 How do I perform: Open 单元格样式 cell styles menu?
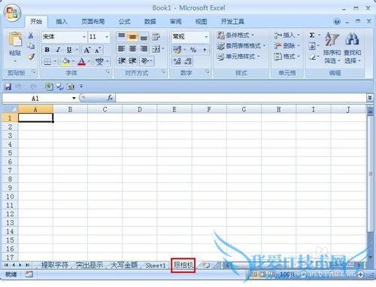238,56
